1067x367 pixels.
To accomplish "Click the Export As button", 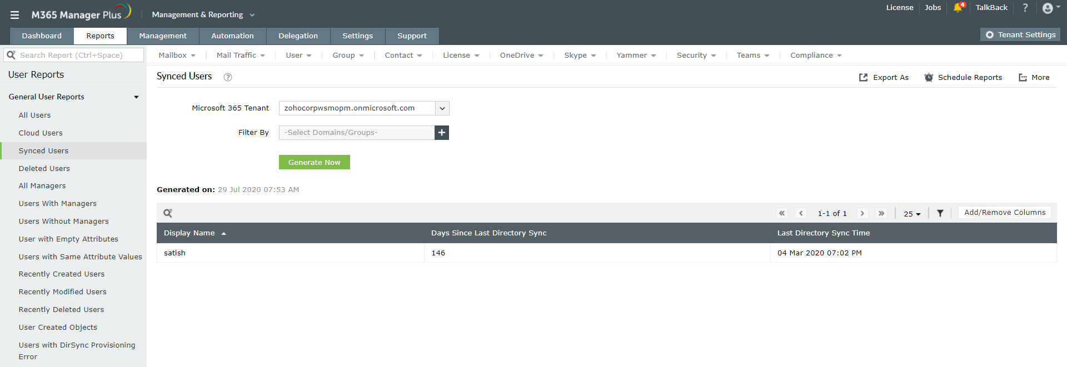I will point(884,78).
